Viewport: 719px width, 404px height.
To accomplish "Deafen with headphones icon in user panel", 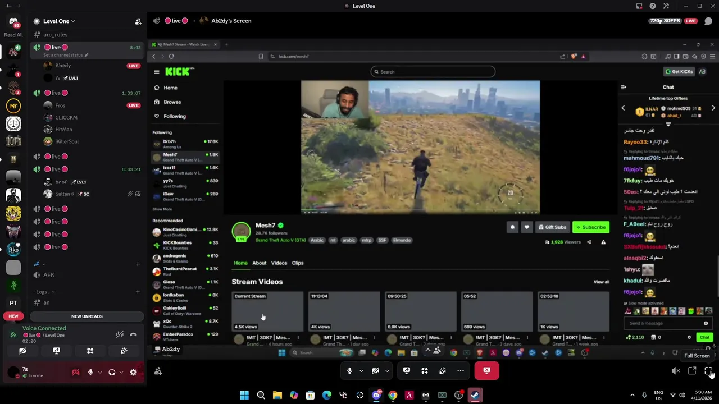I will coord(112,372).
